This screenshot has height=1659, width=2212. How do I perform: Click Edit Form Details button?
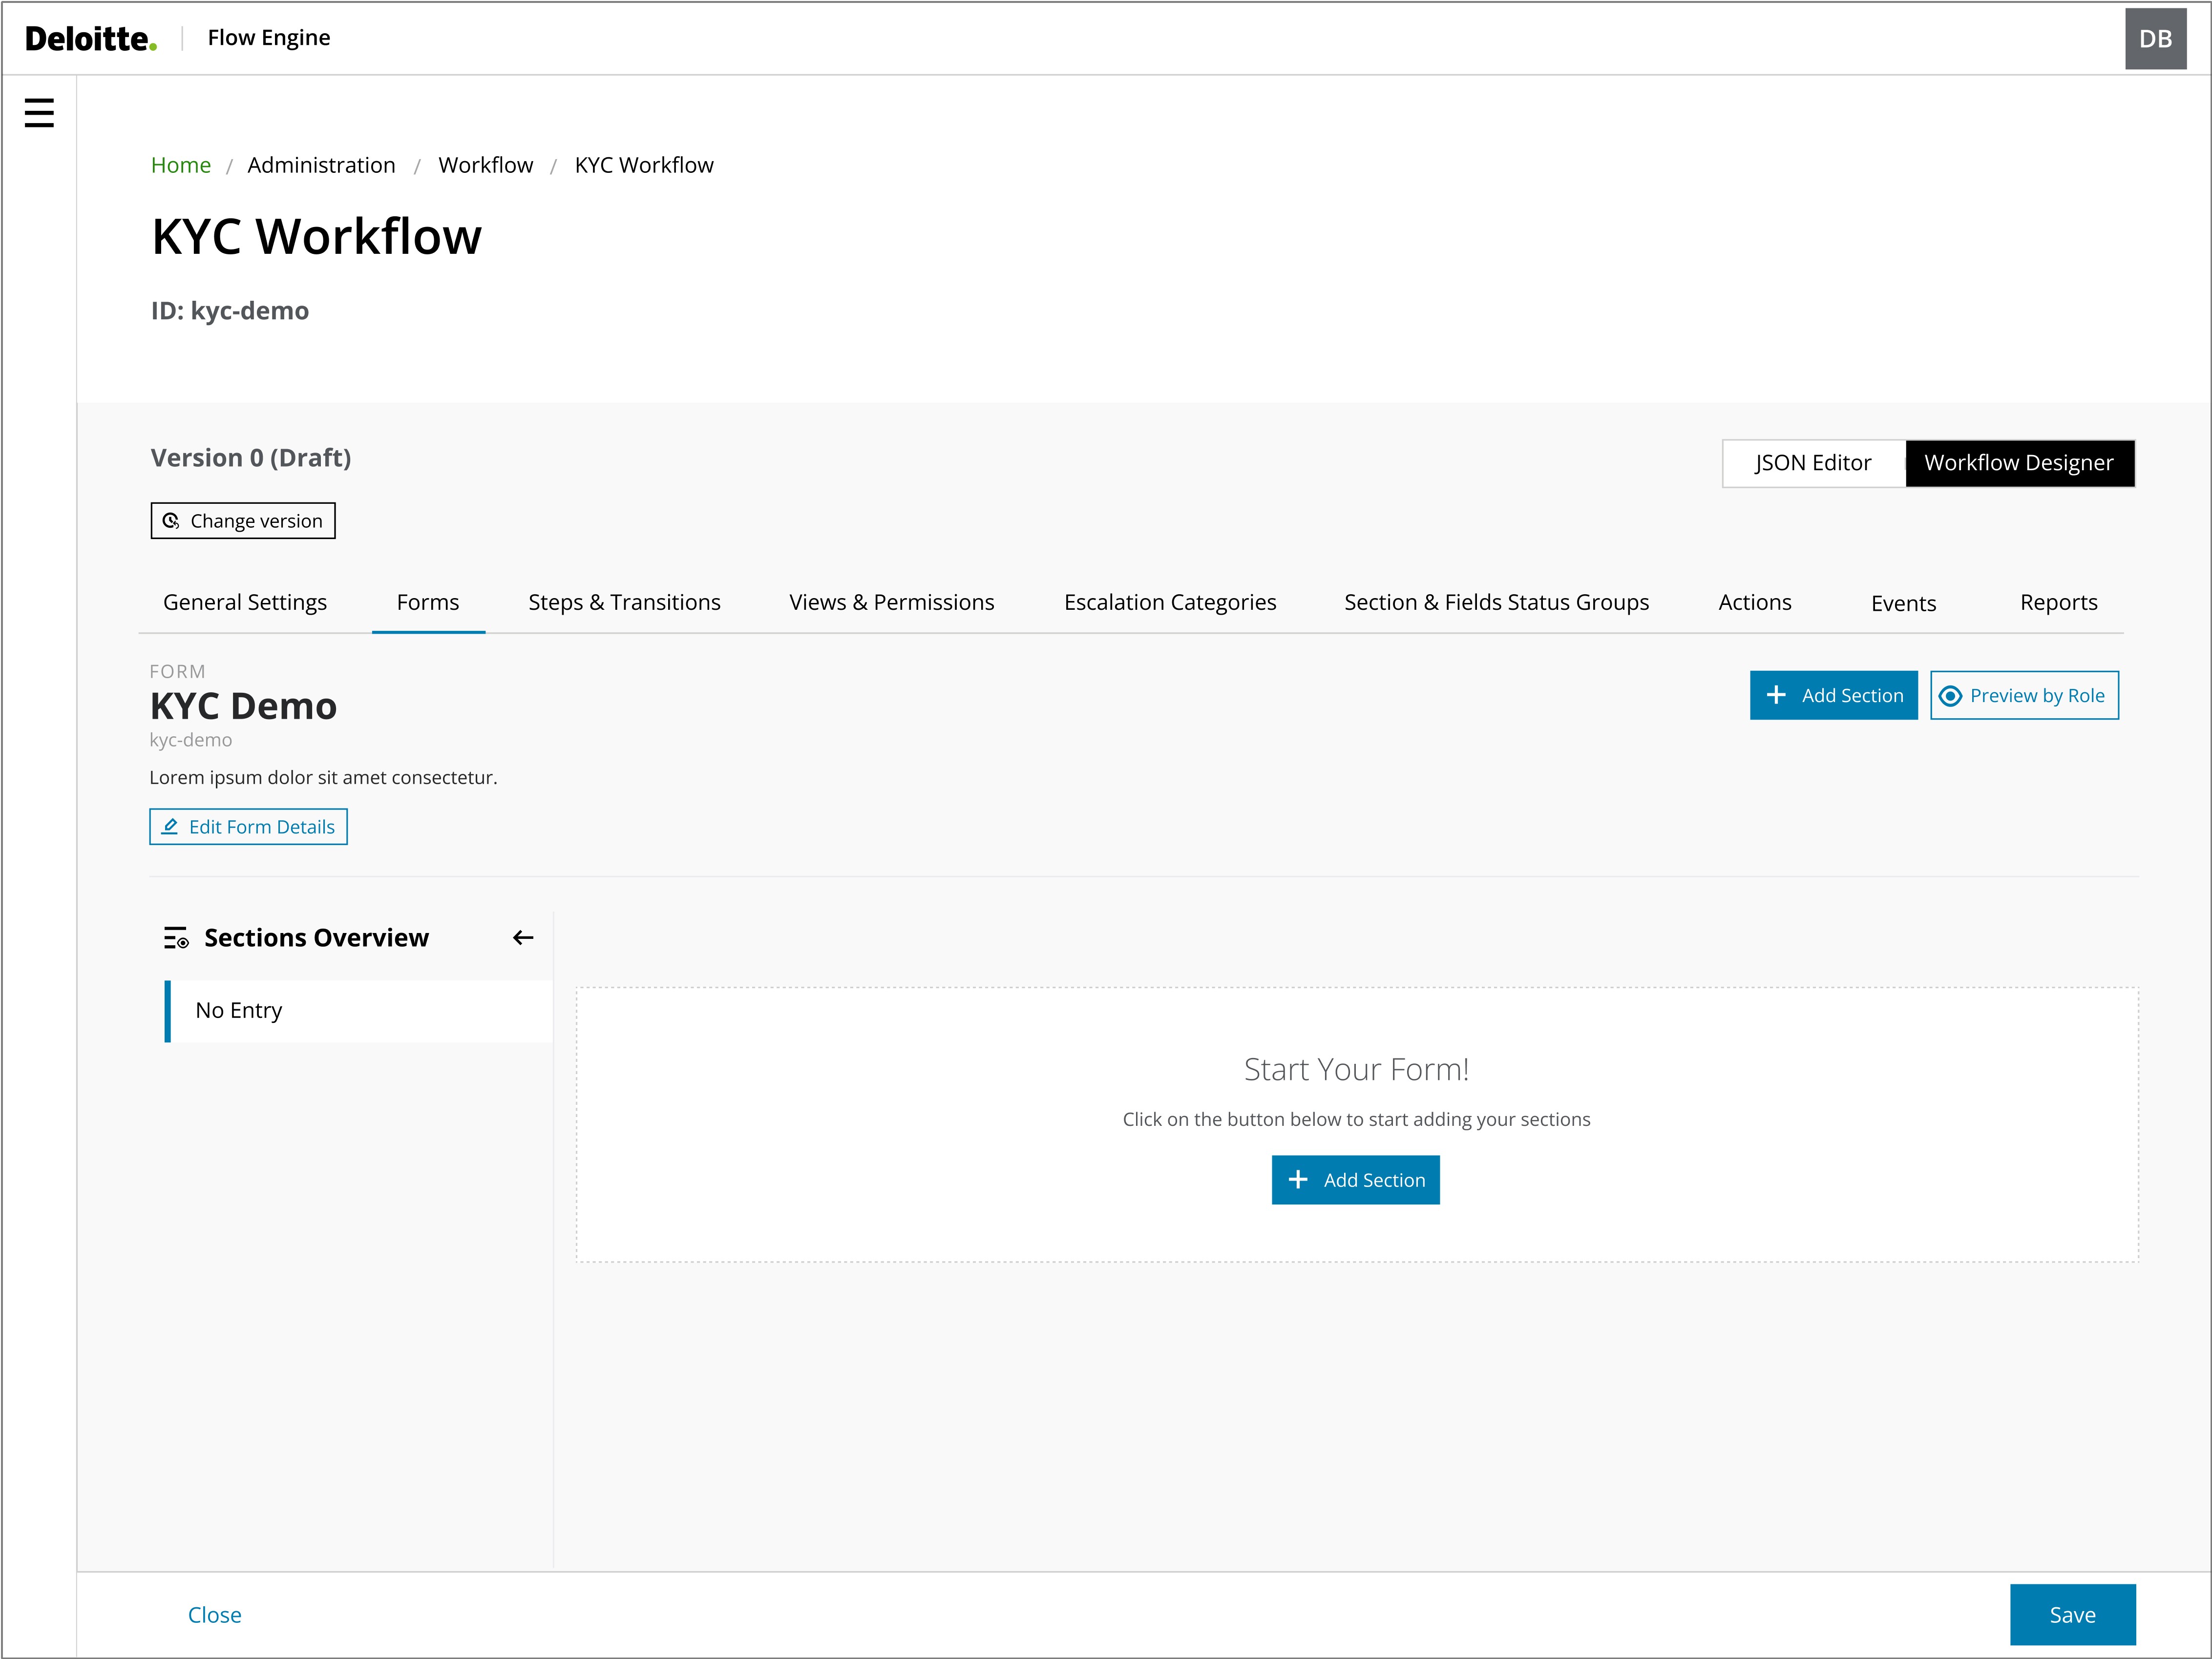[248, 827]
